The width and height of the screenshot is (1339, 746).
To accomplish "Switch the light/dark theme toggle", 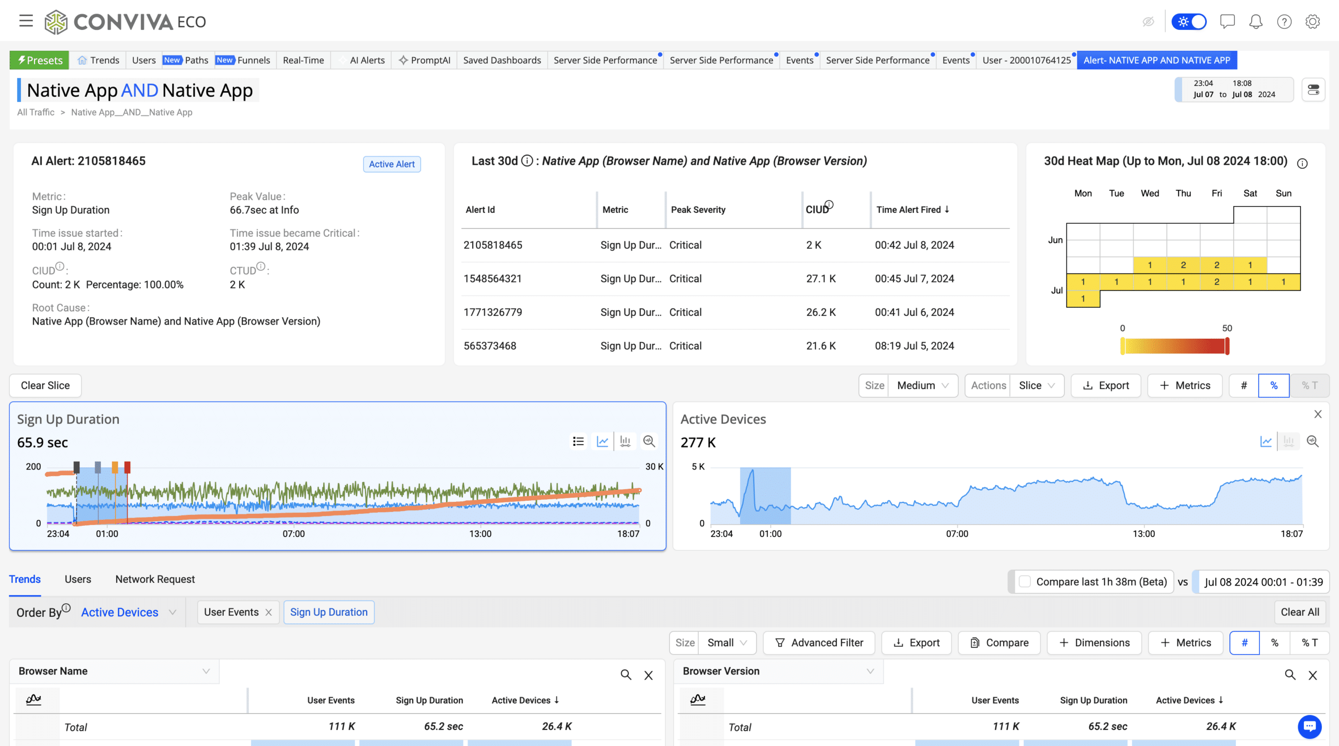I will click(1189, 21).
